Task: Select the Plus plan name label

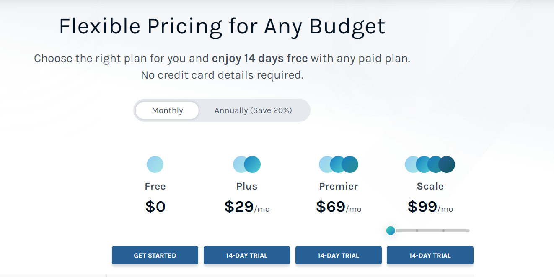Action: [247, 186]
